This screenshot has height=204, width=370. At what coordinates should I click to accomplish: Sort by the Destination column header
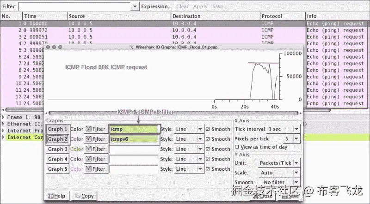pos(215,16)
